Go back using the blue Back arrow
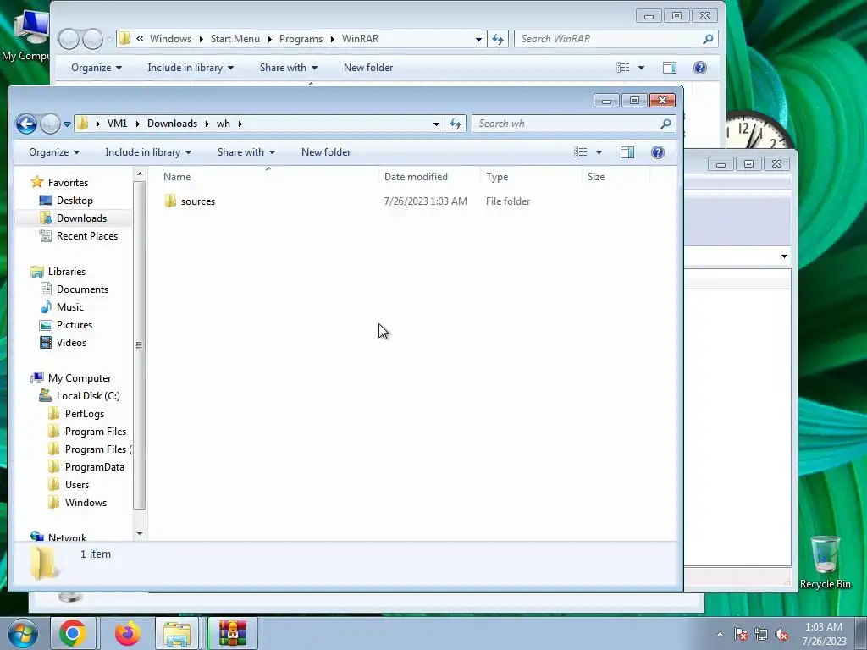The height and width of the screenshot is (650, 867). point(26,124)
